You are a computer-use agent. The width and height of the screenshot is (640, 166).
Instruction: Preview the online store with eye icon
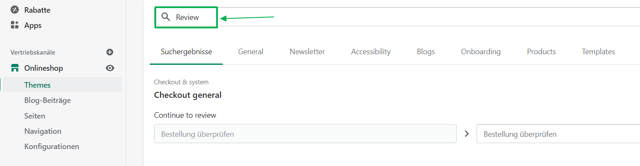point(110,68)
